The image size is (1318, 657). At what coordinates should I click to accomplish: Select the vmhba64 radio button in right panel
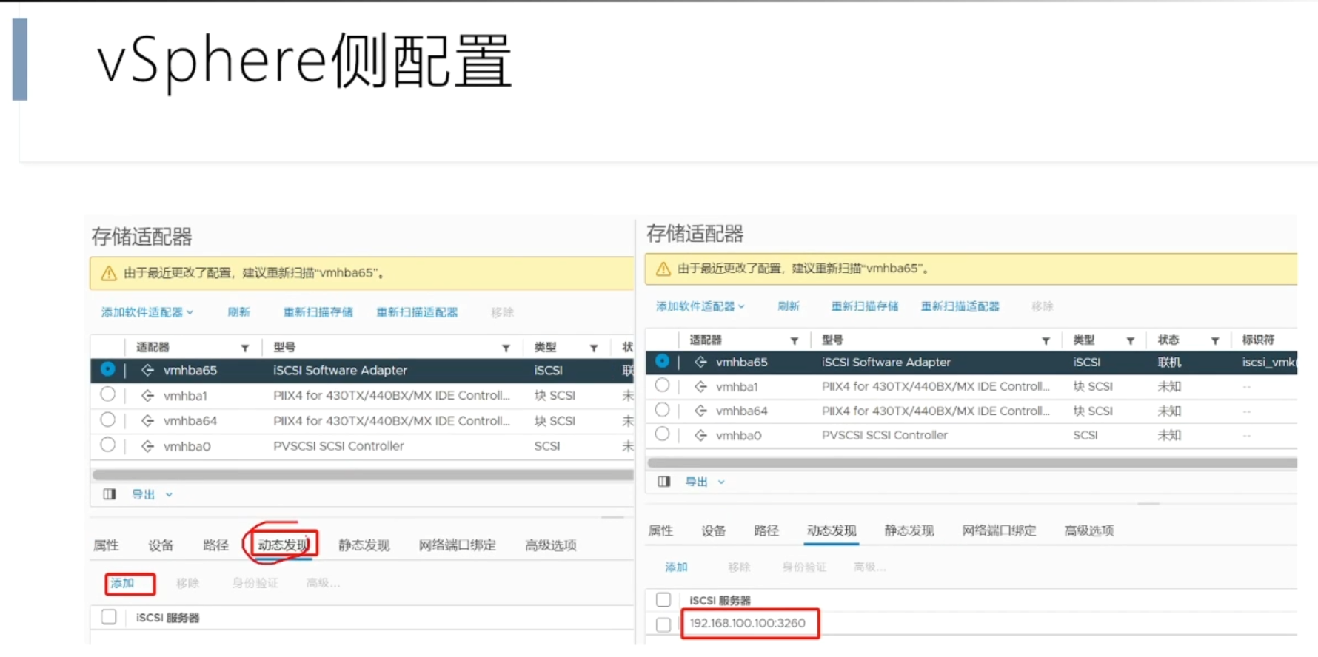pos(662,409)
